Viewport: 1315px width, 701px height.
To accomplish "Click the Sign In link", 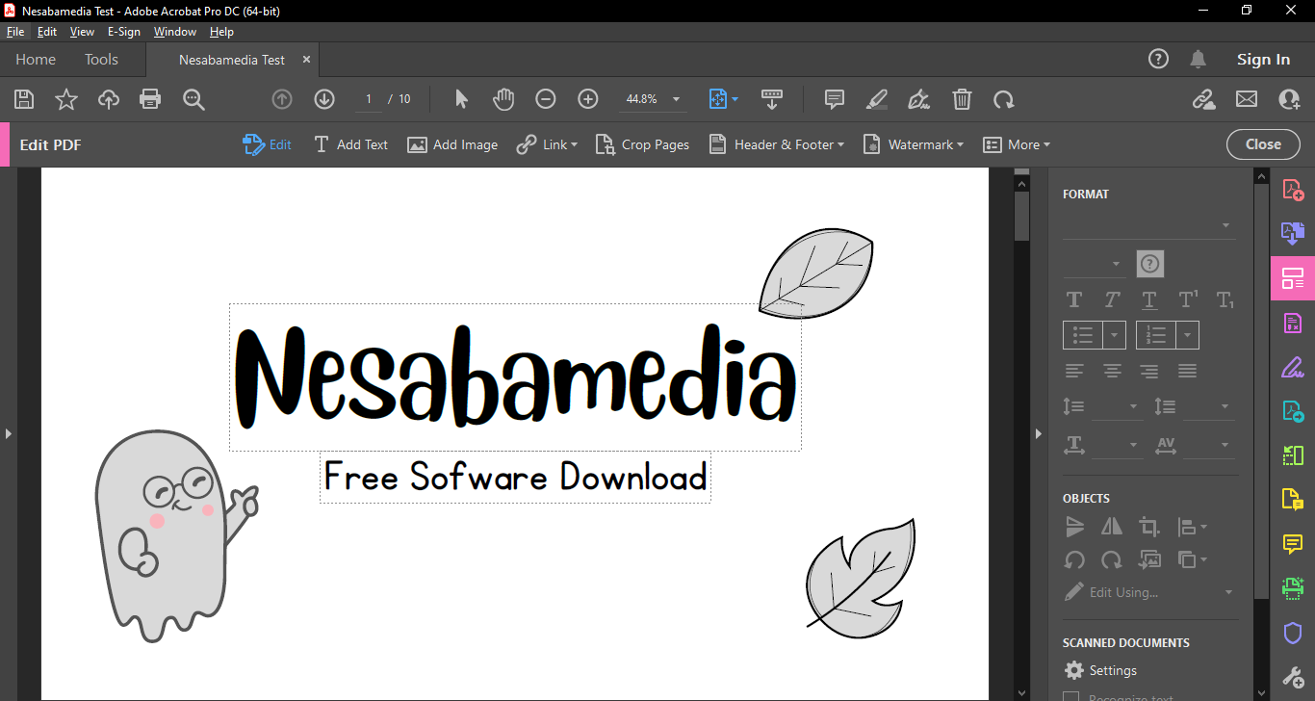I will point(1263,60).
